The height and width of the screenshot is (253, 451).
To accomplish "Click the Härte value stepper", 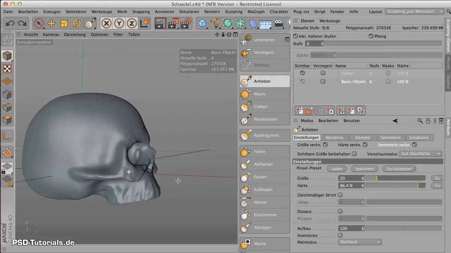I will coord(363,186).
